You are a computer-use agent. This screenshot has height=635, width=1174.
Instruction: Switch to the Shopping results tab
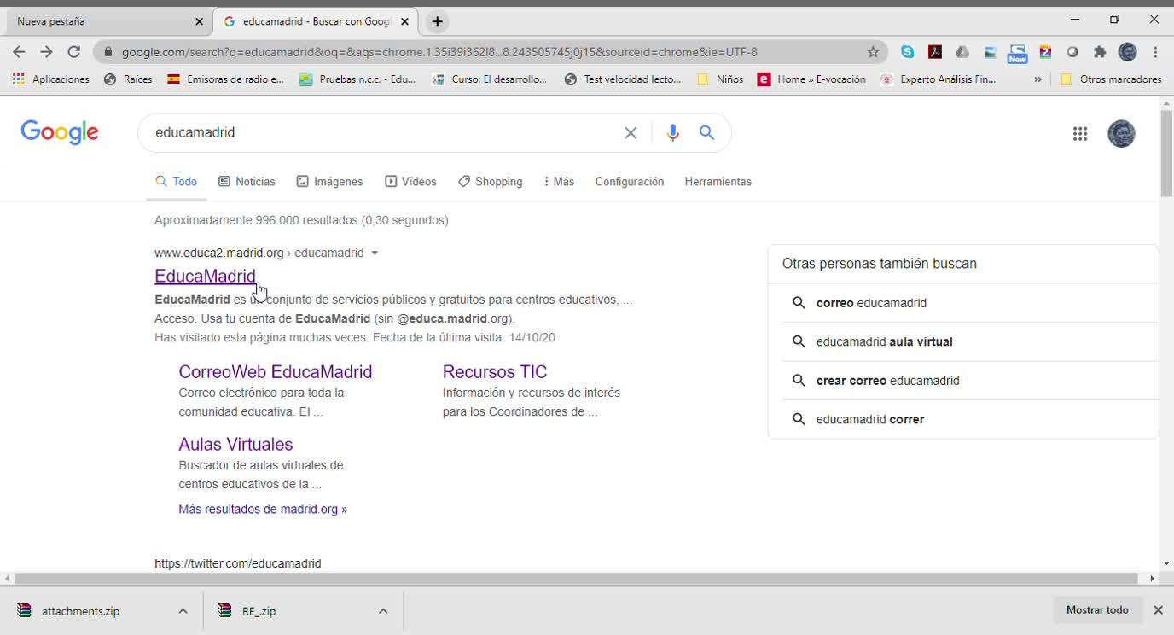(x=490, y=182)
